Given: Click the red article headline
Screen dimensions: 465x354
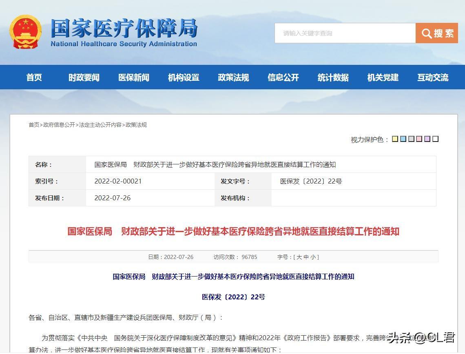Looking at the screenshot, I should pyautogui.click(x=233, y=231).
